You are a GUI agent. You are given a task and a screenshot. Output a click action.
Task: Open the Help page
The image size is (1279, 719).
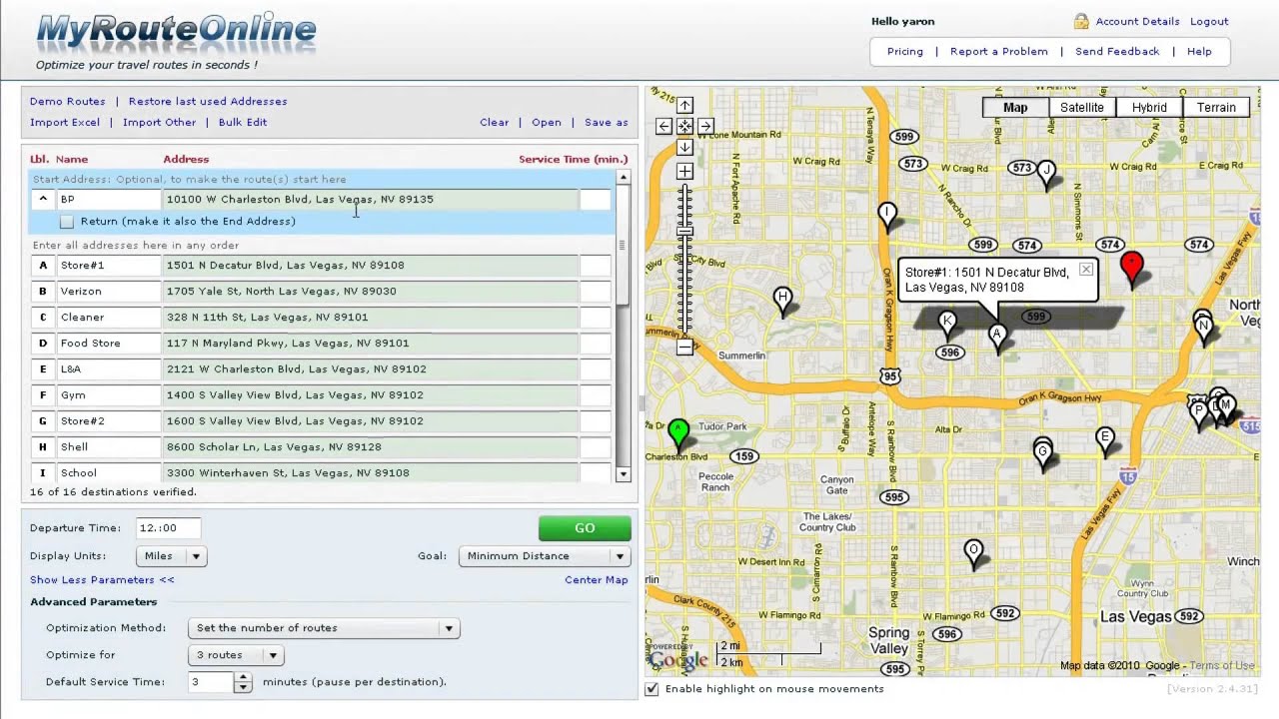pyautogui.click(x=1199, y=52)
